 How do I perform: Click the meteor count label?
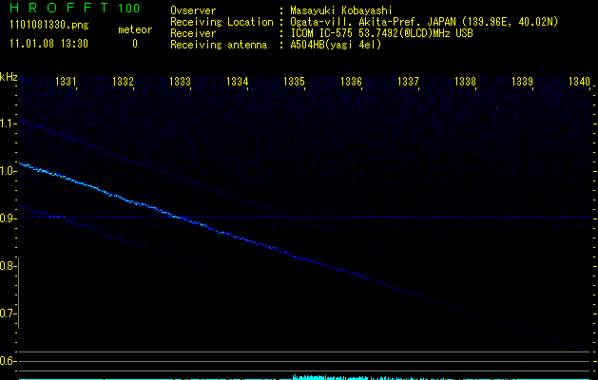pyautogui.click(x=135, y=29)
